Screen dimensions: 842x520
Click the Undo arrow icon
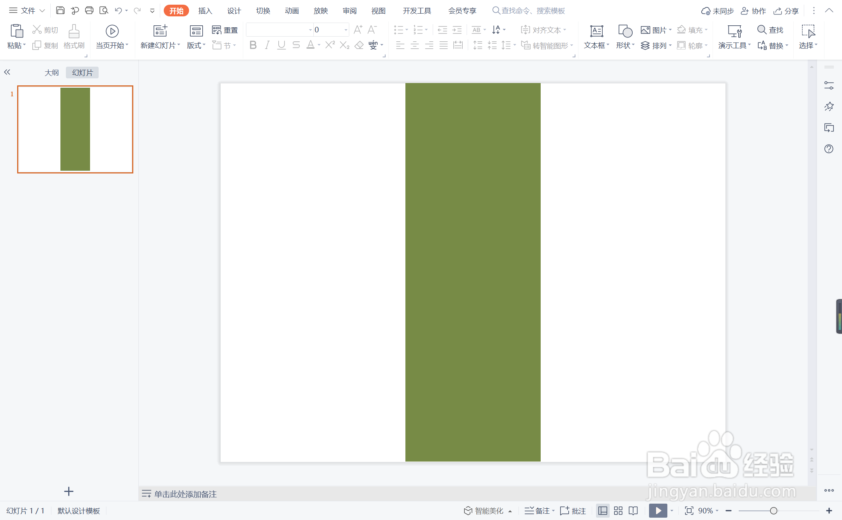(x=119, y=11)
